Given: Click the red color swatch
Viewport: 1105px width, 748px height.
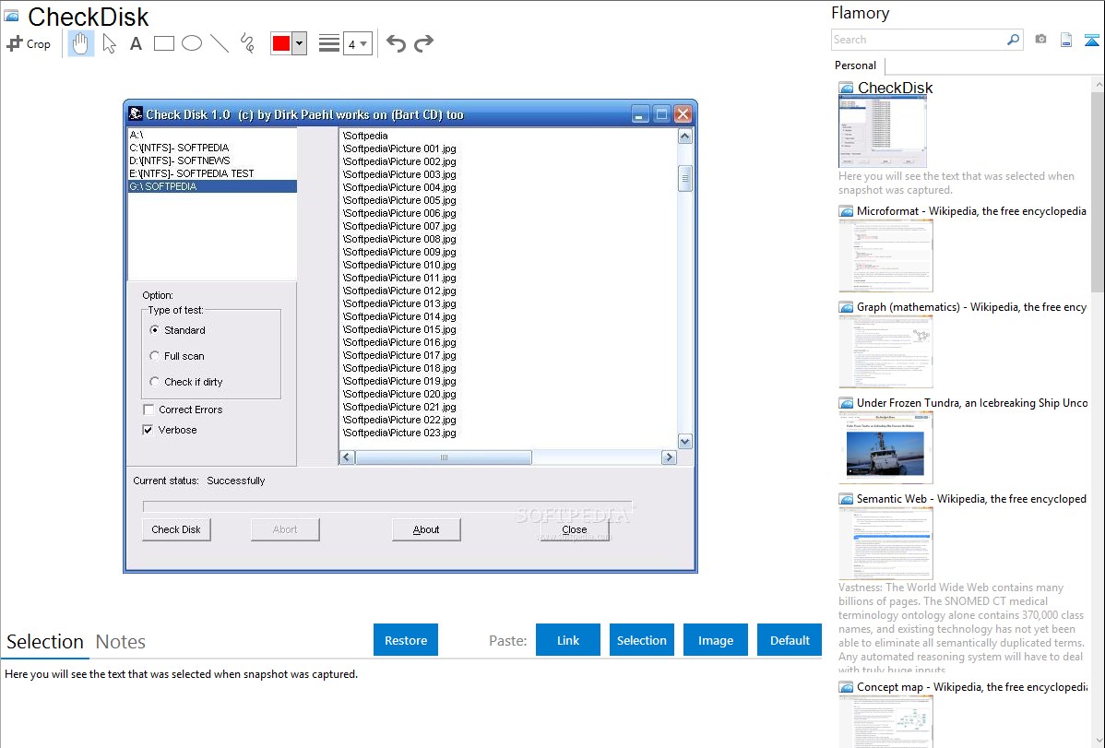Looking at the screenshot, I should point(281,43).
